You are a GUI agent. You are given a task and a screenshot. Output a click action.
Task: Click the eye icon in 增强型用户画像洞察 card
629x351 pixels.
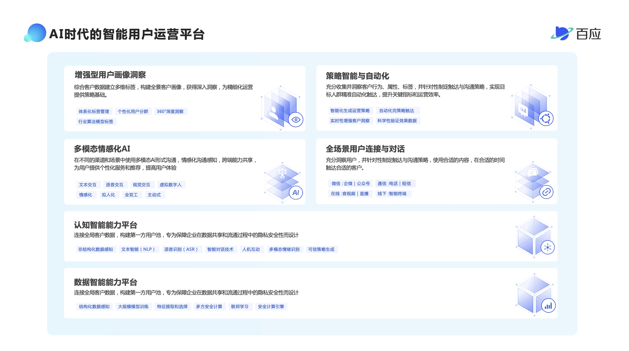coord(296,120)
